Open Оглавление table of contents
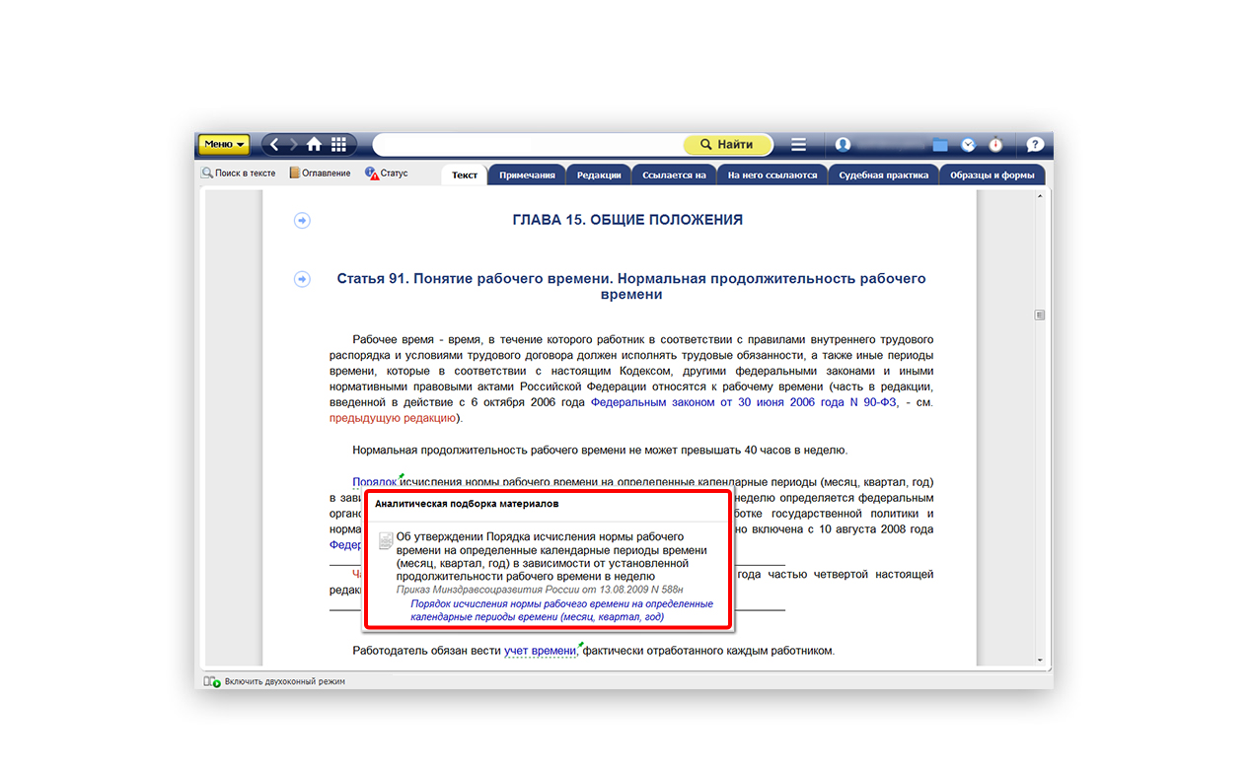Screen dimensions: 1249x770 click(320, 174)
